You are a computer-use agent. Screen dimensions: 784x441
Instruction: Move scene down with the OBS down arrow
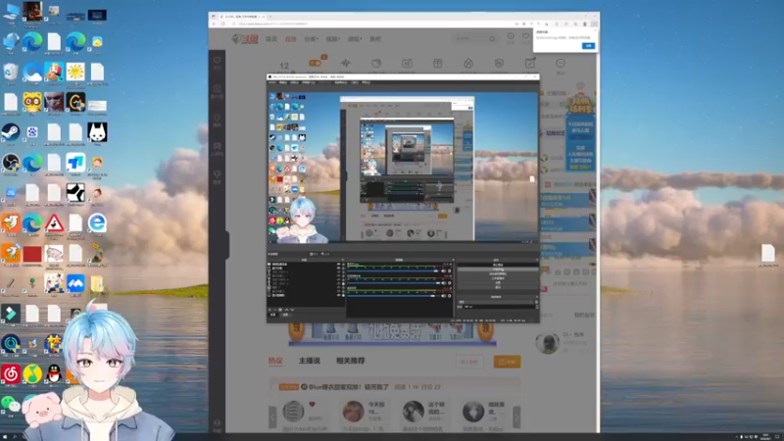292,310
